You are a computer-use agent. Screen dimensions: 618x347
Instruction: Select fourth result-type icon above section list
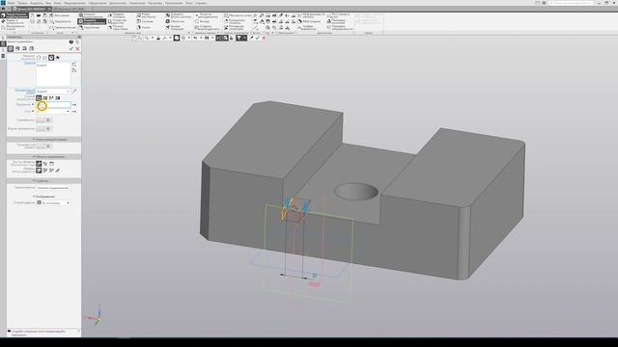58,58
